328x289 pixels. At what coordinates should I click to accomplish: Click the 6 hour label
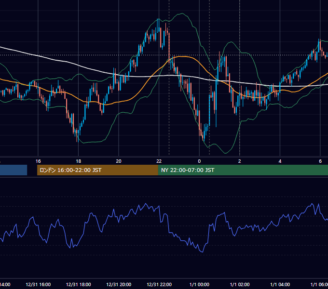coord(320,161)
